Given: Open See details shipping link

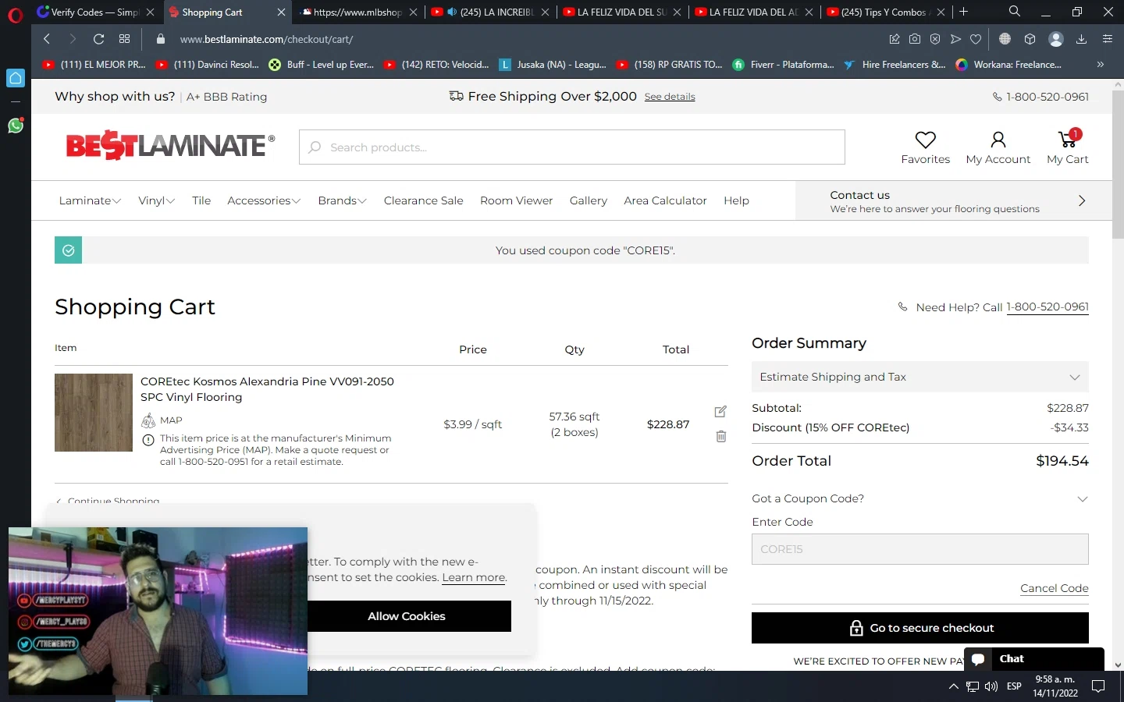Looking at the screenshot, I should click(670, 97).
